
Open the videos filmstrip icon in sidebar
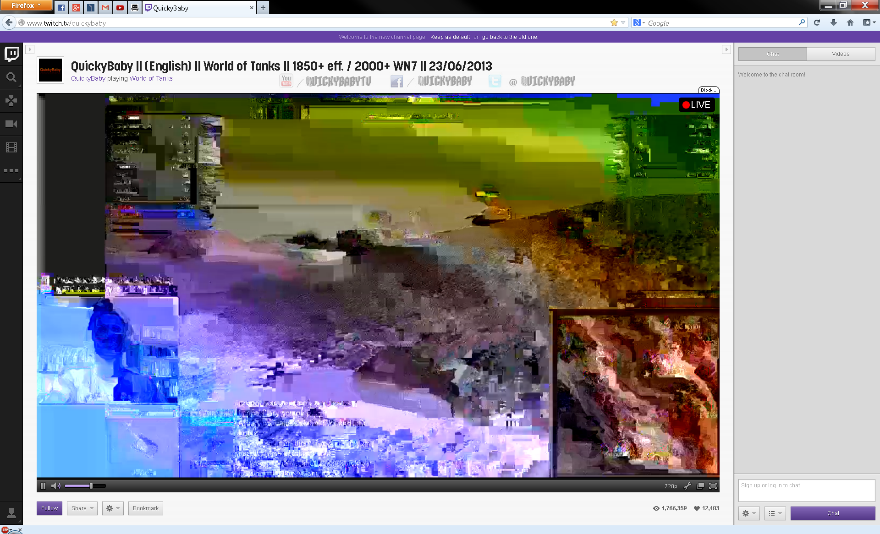coord(11,147)
